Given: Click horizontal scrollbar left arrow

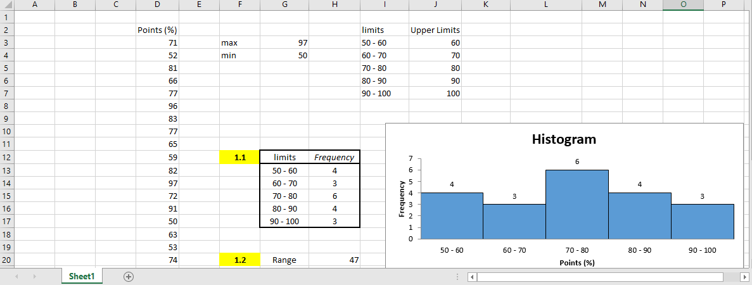Looking at the screenshot, I should (471, 277).
